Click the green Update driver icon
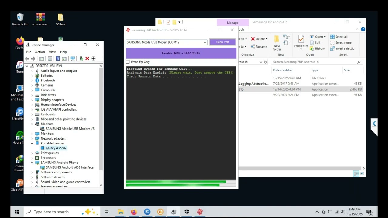The width and height of the screenshot is (388, 218). 81,58
